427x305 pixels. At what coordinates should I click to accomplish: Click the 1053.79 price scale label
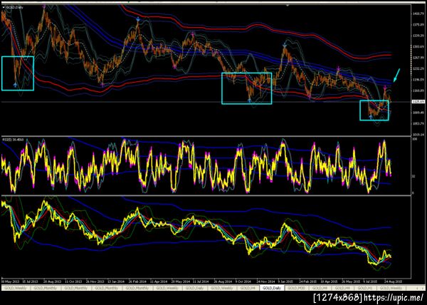tap(418, 123)
